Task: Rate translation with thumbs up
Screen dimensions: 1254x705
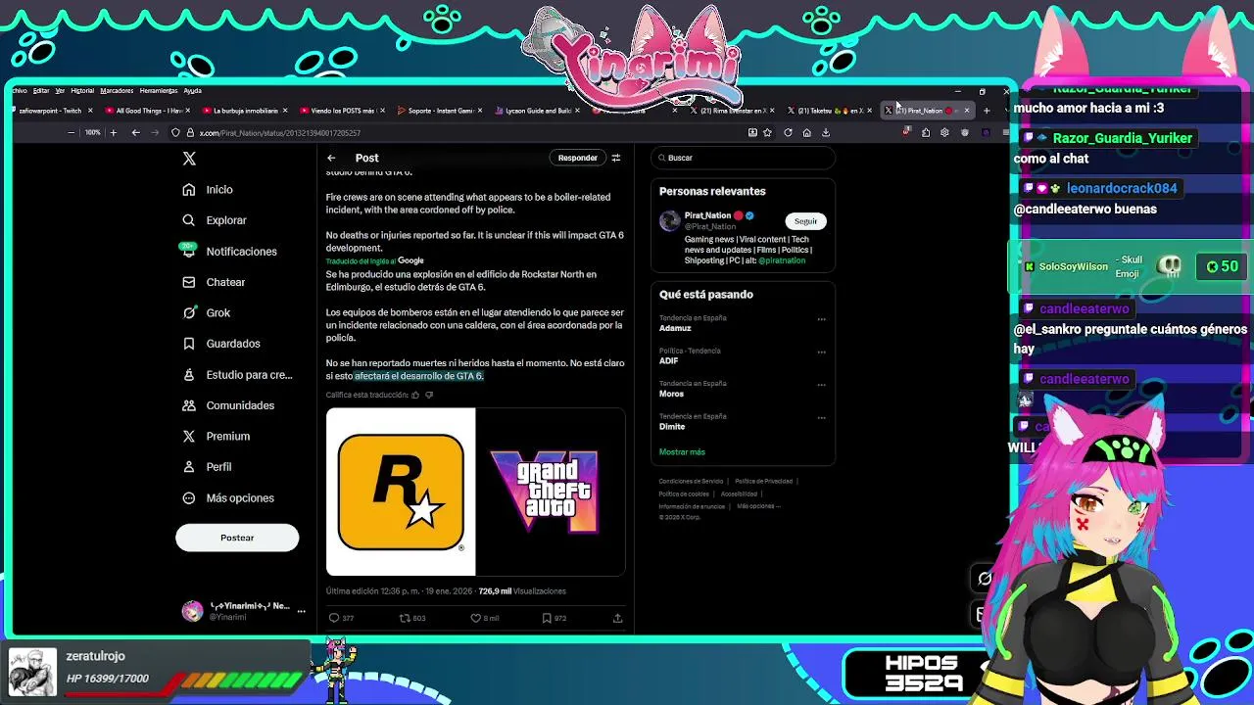Action: [x=415, y=395]
